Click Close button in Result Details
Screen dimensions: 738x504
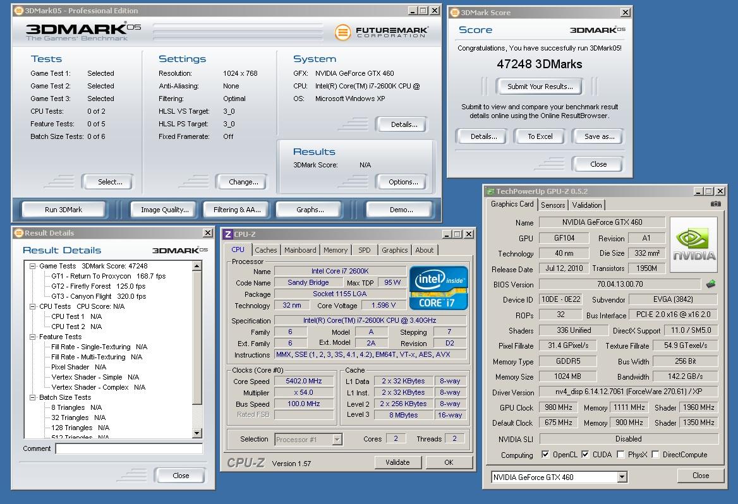click(181, 476)
